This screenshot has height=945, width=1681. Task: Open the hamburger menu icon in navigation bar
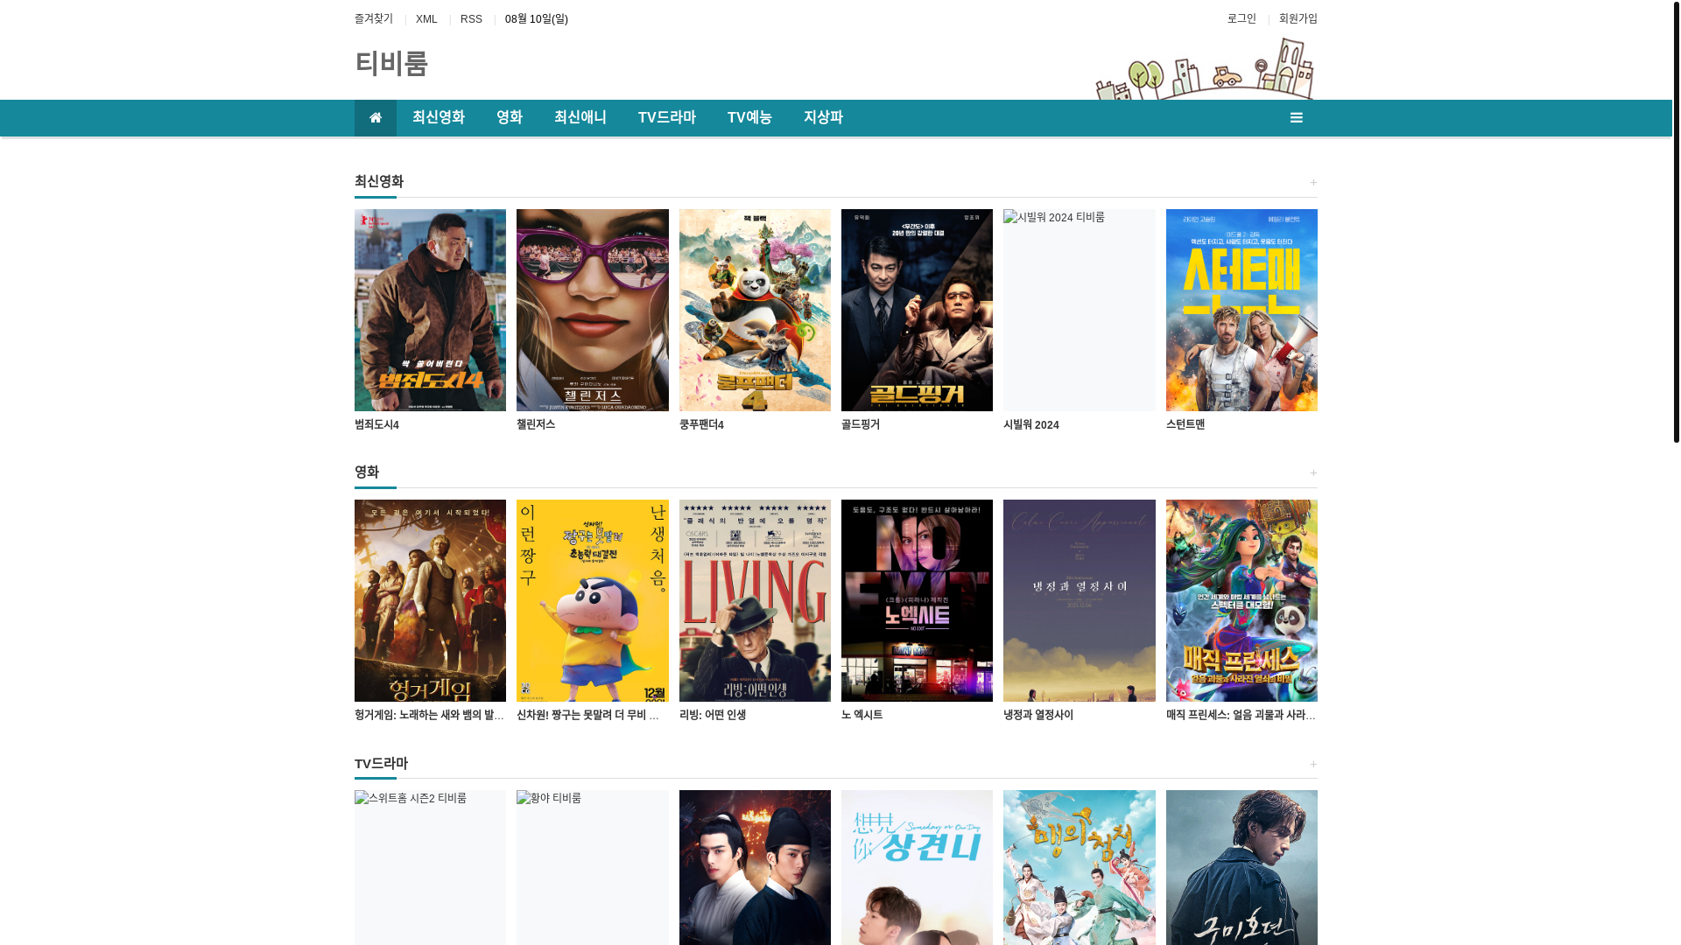[1296, 118]
